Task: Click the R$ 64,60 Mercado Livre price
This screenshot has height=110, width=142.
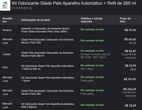Action: [130, 39]
